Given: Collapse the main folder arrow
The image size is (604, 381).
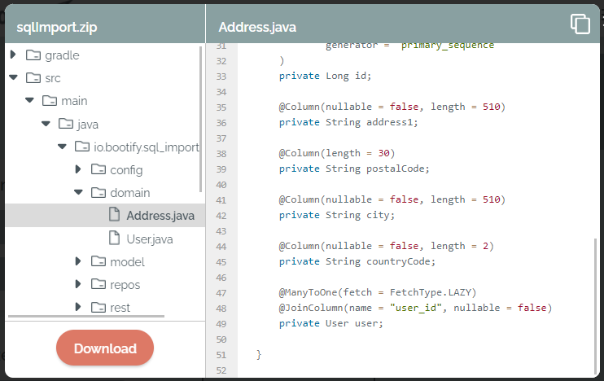Looking at the screenshot, I should click(29, 101).
